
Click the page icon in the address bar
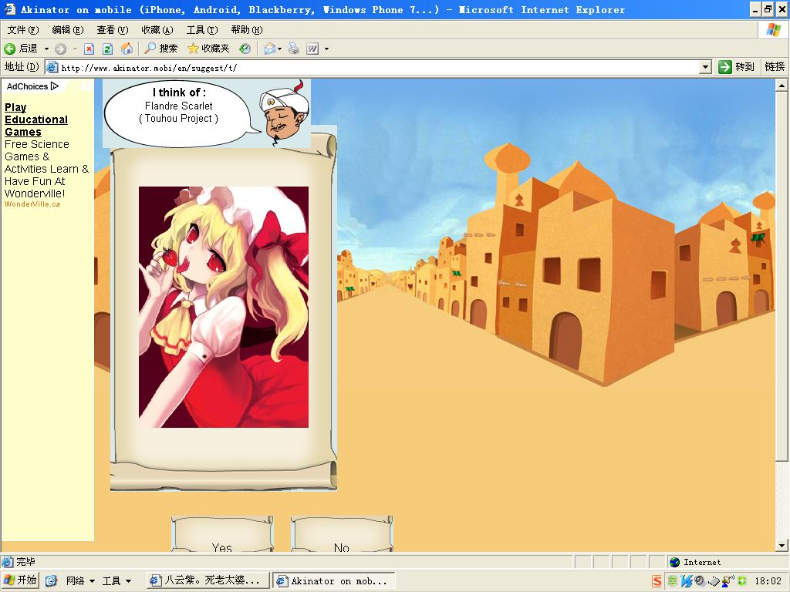tap(52, 67)
